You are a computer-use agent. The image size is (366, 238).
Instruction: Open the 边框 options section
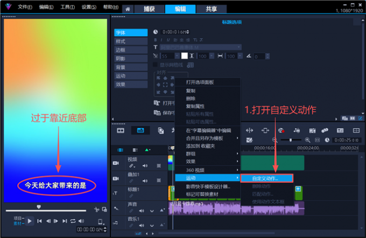click(x=131, y=50)
